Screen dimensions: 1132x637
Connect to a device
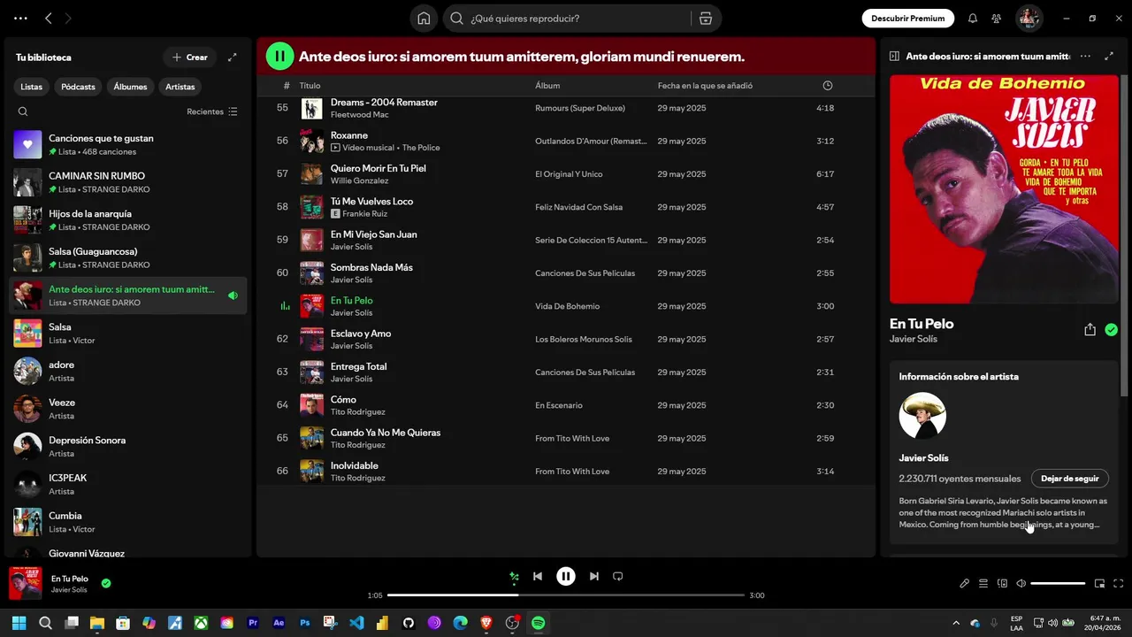pyautogui.click(x=1002, y=584)
